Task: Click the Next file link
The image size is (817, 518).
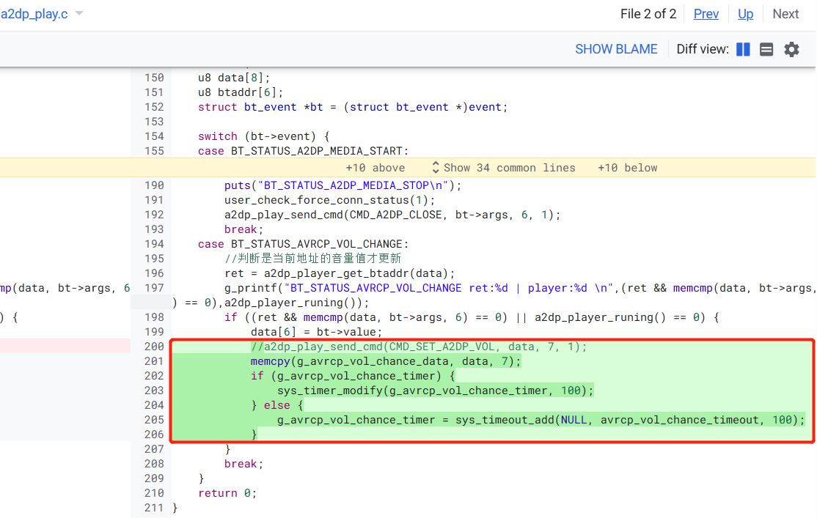Action: coord(785,14)
